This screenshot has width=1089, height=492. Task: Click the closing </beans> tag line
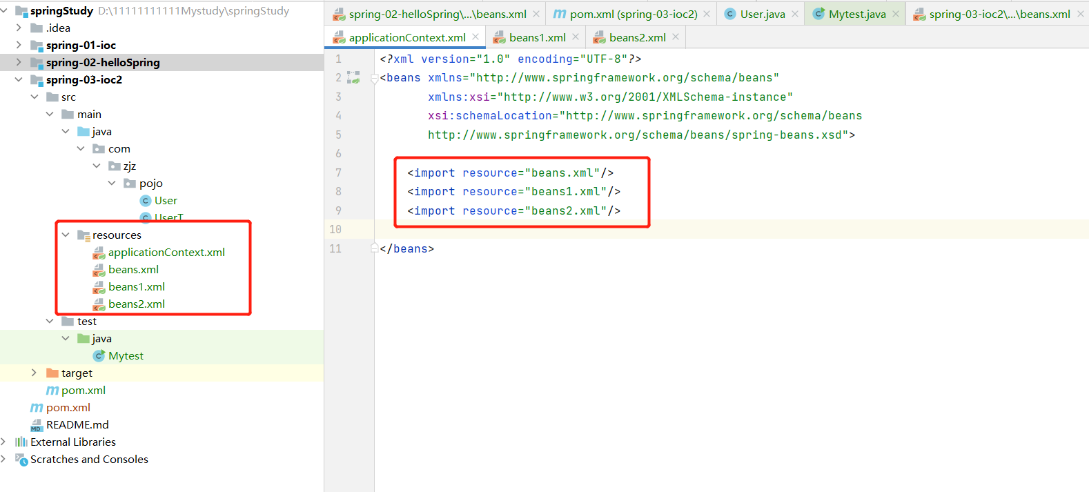pos(406,249)
